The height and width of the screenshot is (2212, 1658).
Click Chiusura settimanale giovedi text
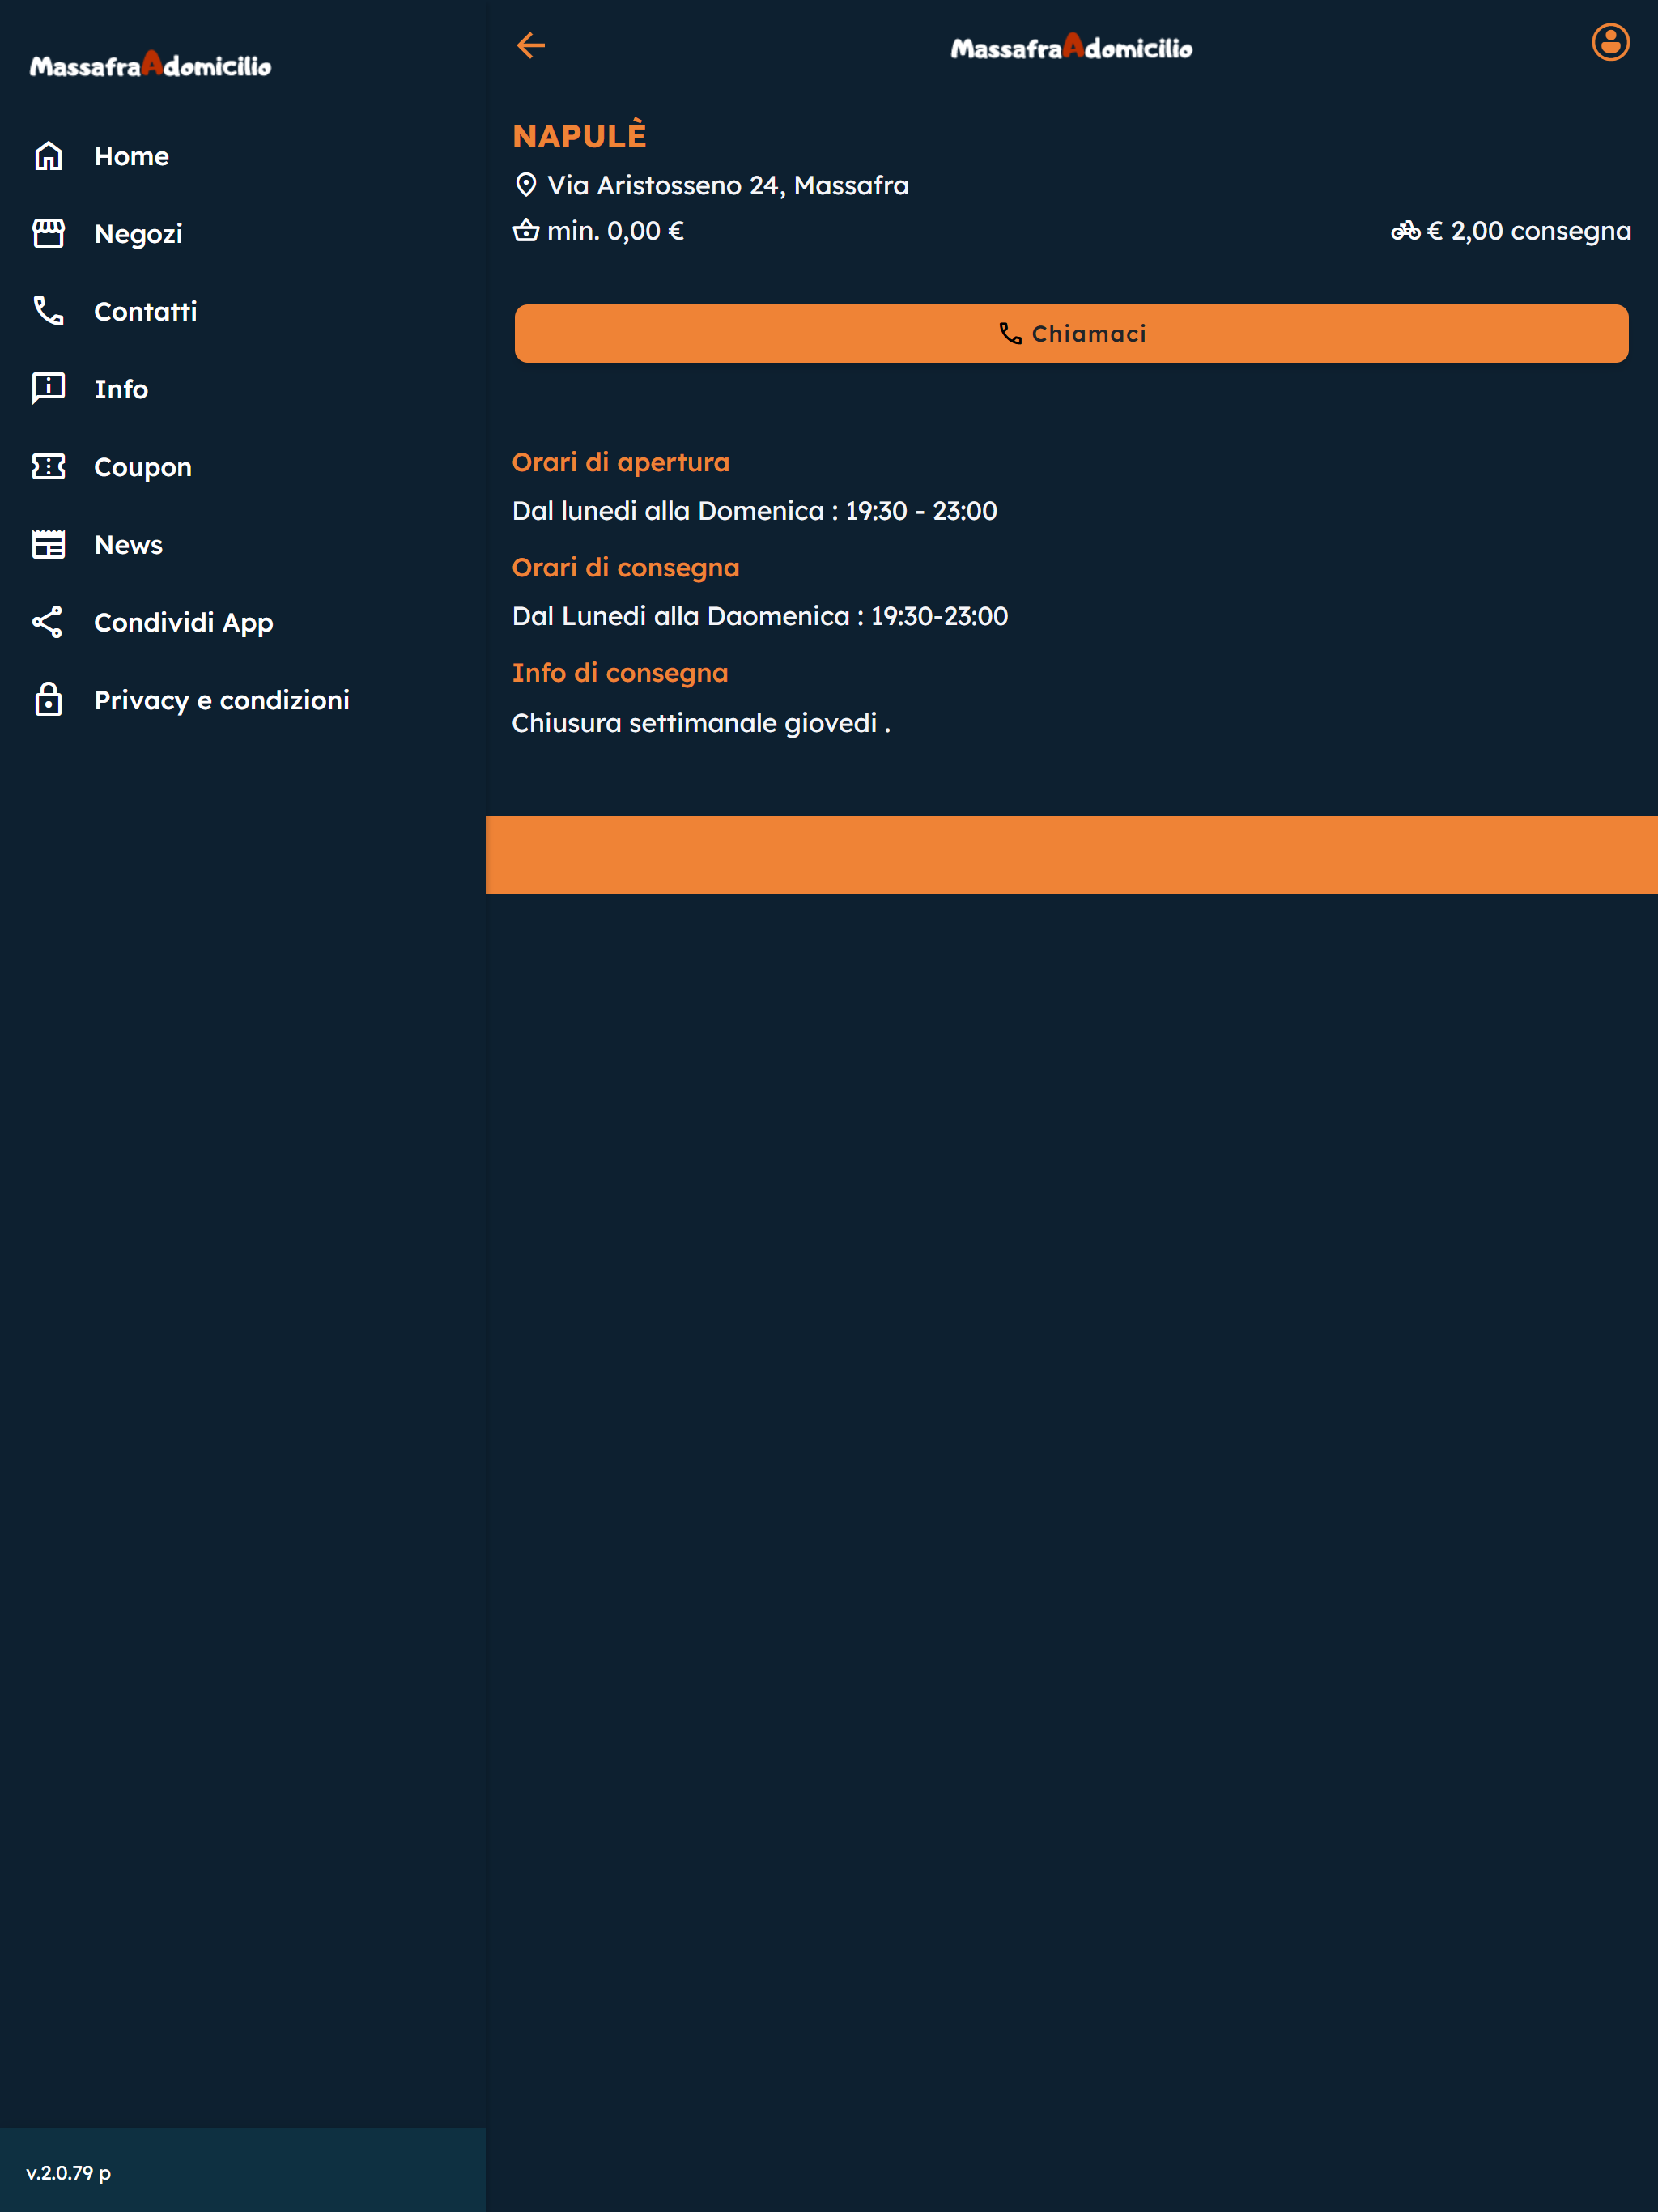pos(701,723)
